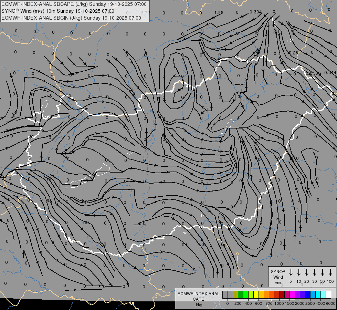Click the 1500 tick label in CAPE legend

[289, 303]
